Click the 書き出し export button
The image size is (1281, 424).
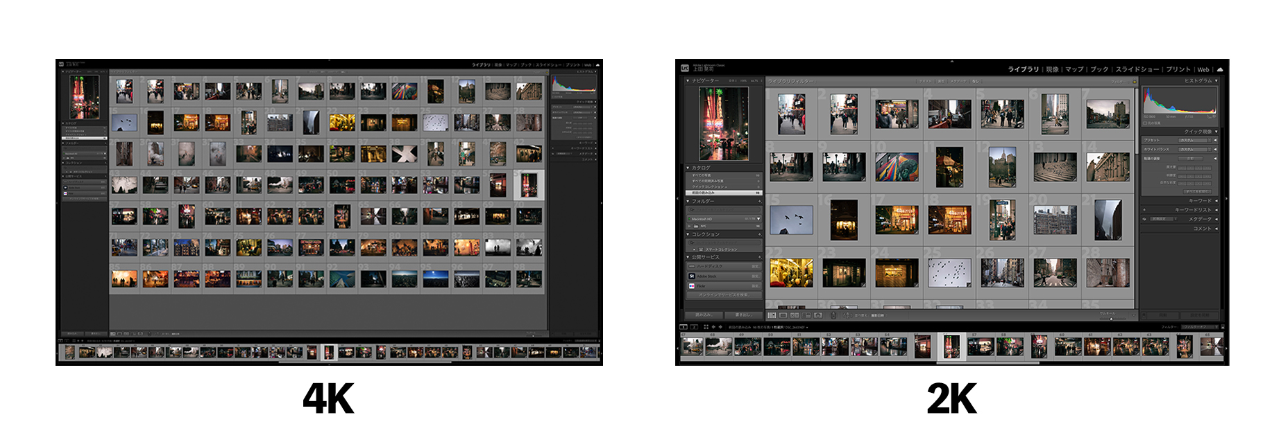pos(743,315)
